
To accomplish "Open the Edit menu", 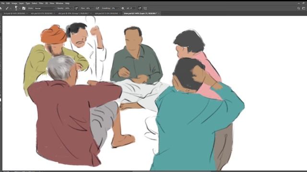I will click(x=8, y=3).
